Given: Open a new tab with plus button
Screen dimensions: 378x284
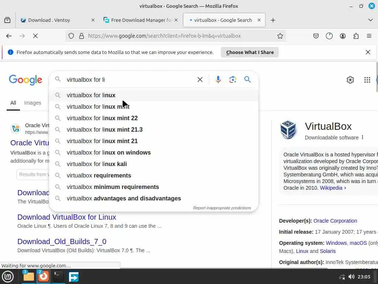Looking at the screenshot, I should click(x=273, y=20).
